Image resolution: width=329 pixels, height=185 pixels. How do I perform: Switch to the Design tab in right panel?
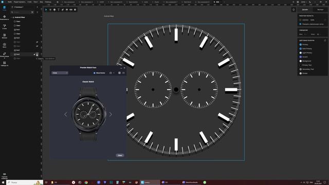(305, 10)
